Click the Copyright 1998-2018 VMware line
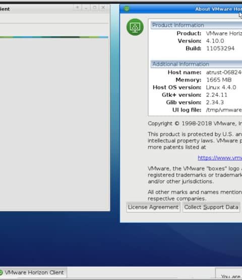242x280 pixels. click(x=195, y=124)
